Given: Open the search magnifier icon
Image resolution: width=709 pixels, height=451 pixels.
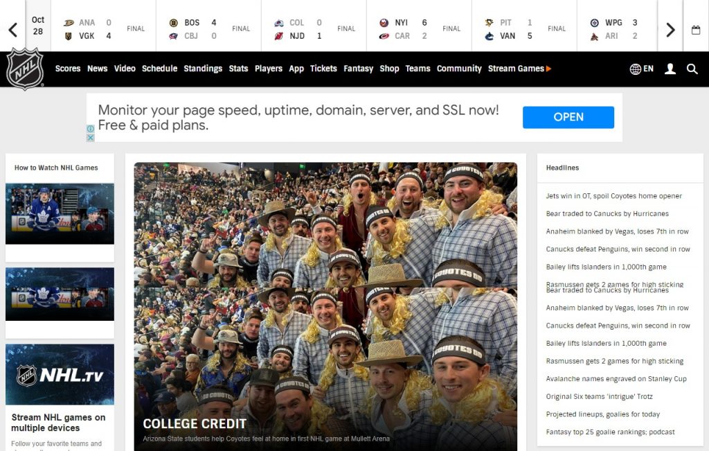Looking at the screenshot, I should pyautogui.click(x=692, y=69).
